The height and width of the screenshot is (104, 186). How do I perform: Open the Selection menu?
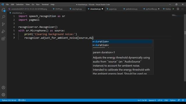(x=20, y=5)
